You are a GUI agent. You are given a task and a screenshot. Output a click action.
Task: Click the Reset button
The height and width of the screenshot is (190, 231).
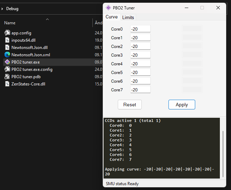pyautogui.click(x=130, y=105)
